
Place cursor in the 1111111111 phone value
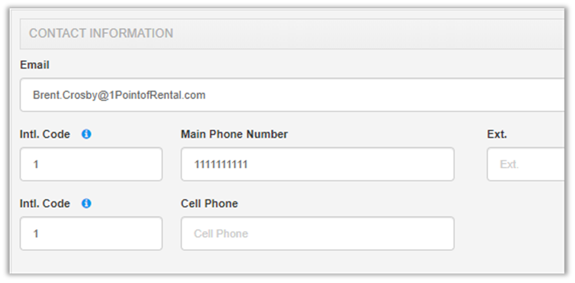[x=221, y=164]
